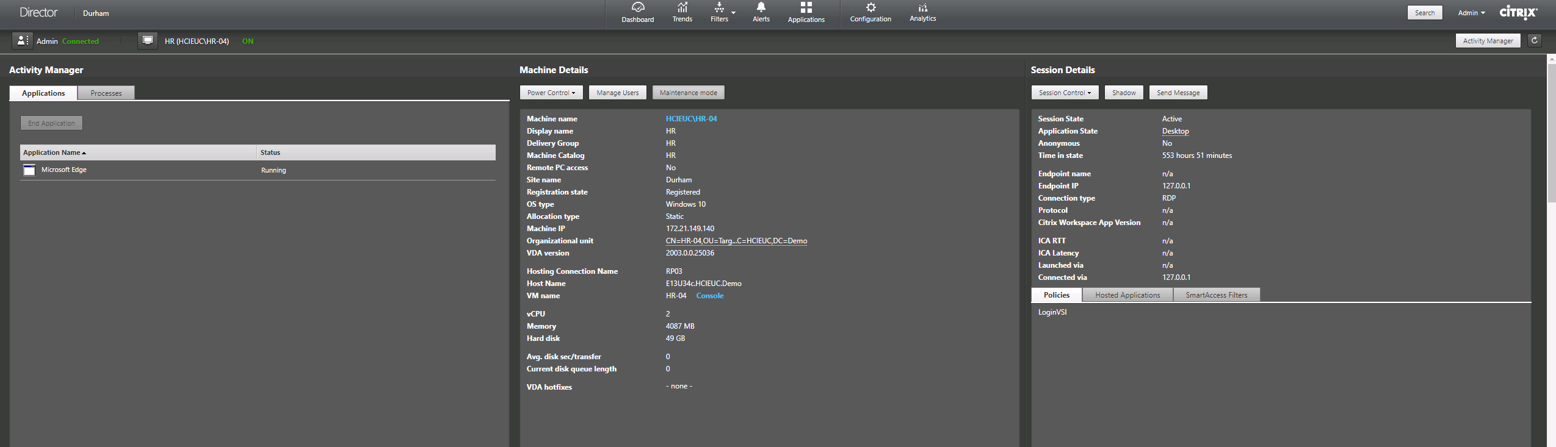Viewport: 1556px width, 447px height.
Task: Click the Maintenance mode button
Action: coord(688,93)
